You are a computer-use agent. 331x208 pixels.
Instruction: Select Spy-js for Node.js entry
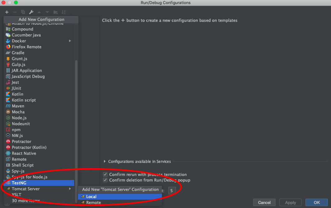pyautogui.click(x=39, y=177)
